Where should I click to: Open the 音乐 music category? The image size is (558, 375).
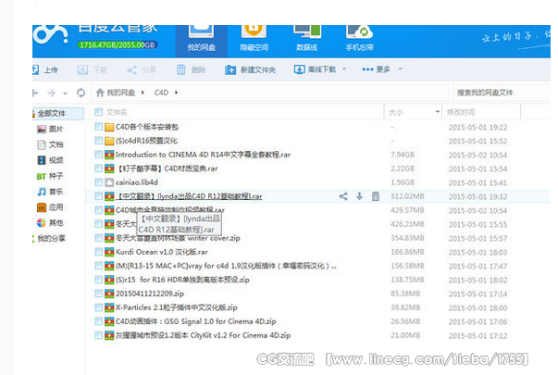pyautogui.click(x=50, y=192)
